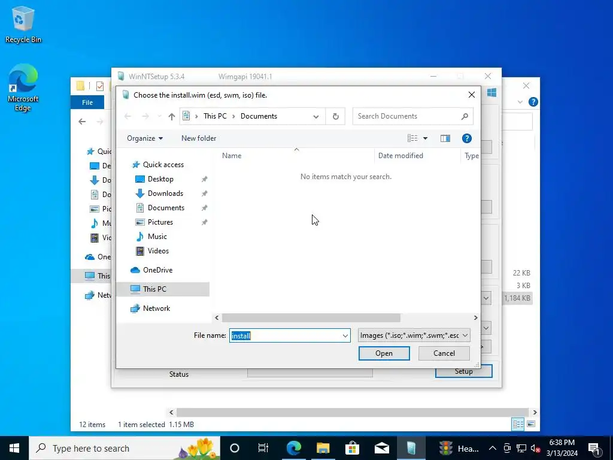Viewport: 613px width, 460px height.
Task: Open the Windows Start menu
Action: [x=14, y=448]
